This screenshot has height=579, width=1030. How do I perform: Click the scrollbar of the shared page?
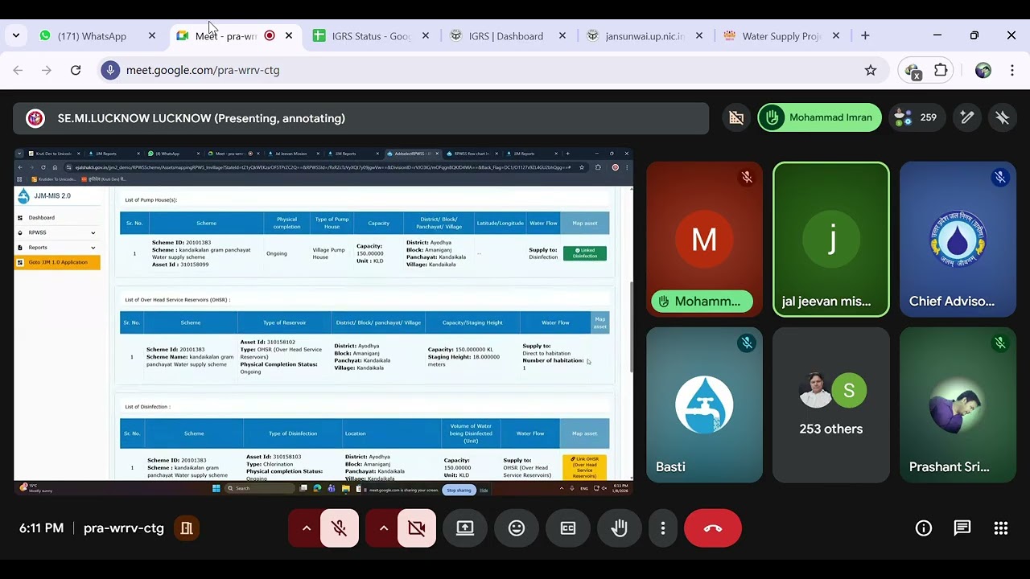[x=631, y=327]
